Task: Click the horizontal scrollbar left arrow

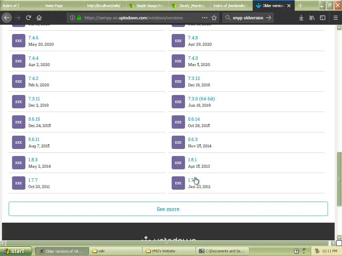Action: (3, 243)
